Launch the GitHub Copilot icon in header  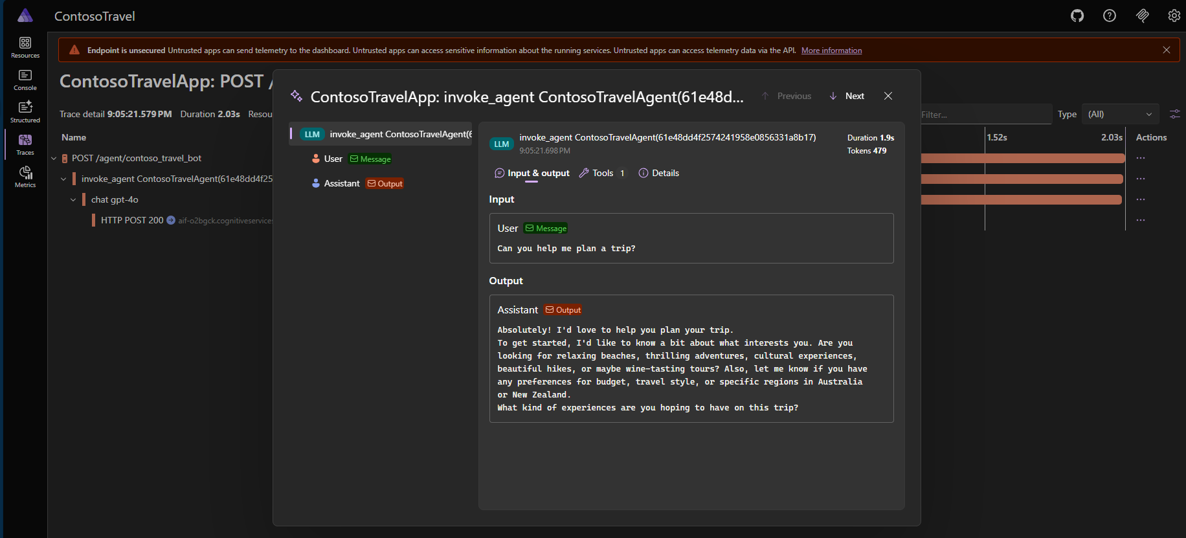coord(1143,16)
